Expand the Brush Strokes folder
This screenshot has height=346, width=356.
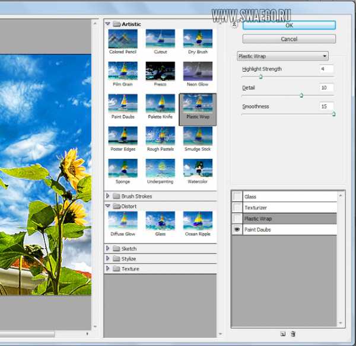pos(107,196)
